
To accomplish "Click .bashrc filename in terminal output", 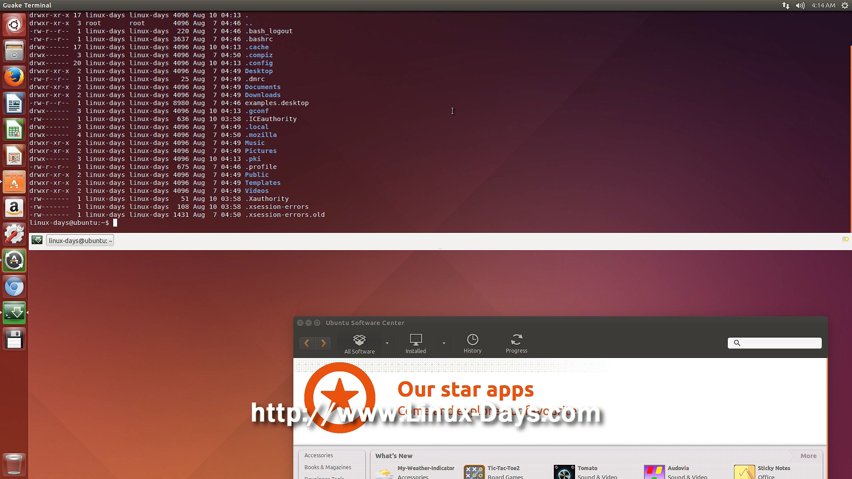I will (x=259, y=39).
